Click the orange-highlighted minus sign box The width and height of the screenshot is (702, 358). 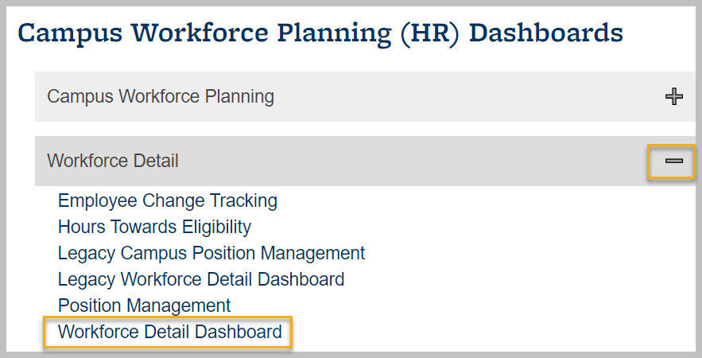671,161
